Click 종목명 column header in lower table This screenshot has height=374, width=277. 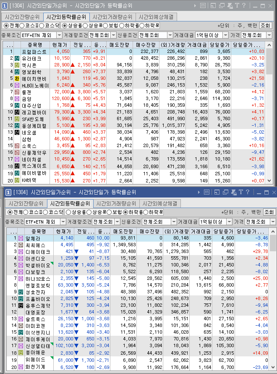click(39, 231)
